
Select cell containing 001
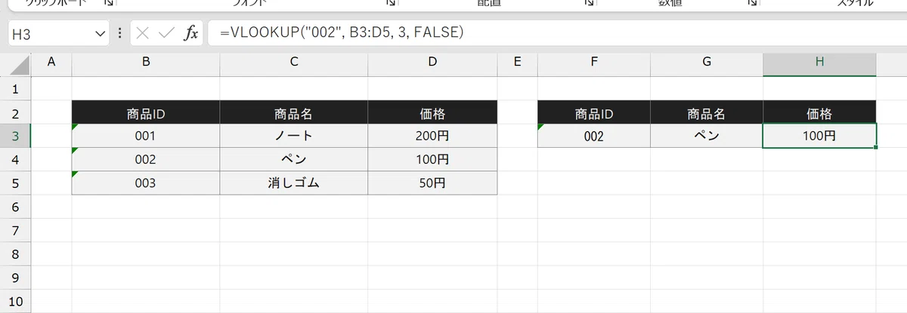point(146,137)
